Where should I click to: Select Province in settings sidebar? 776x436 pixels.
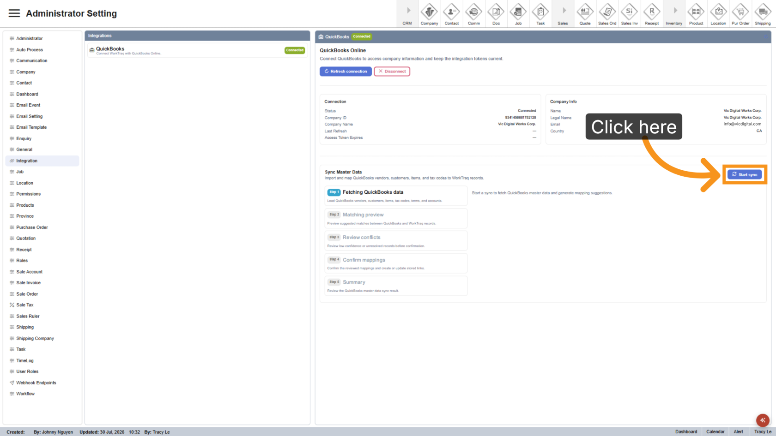tap(42, 216)
